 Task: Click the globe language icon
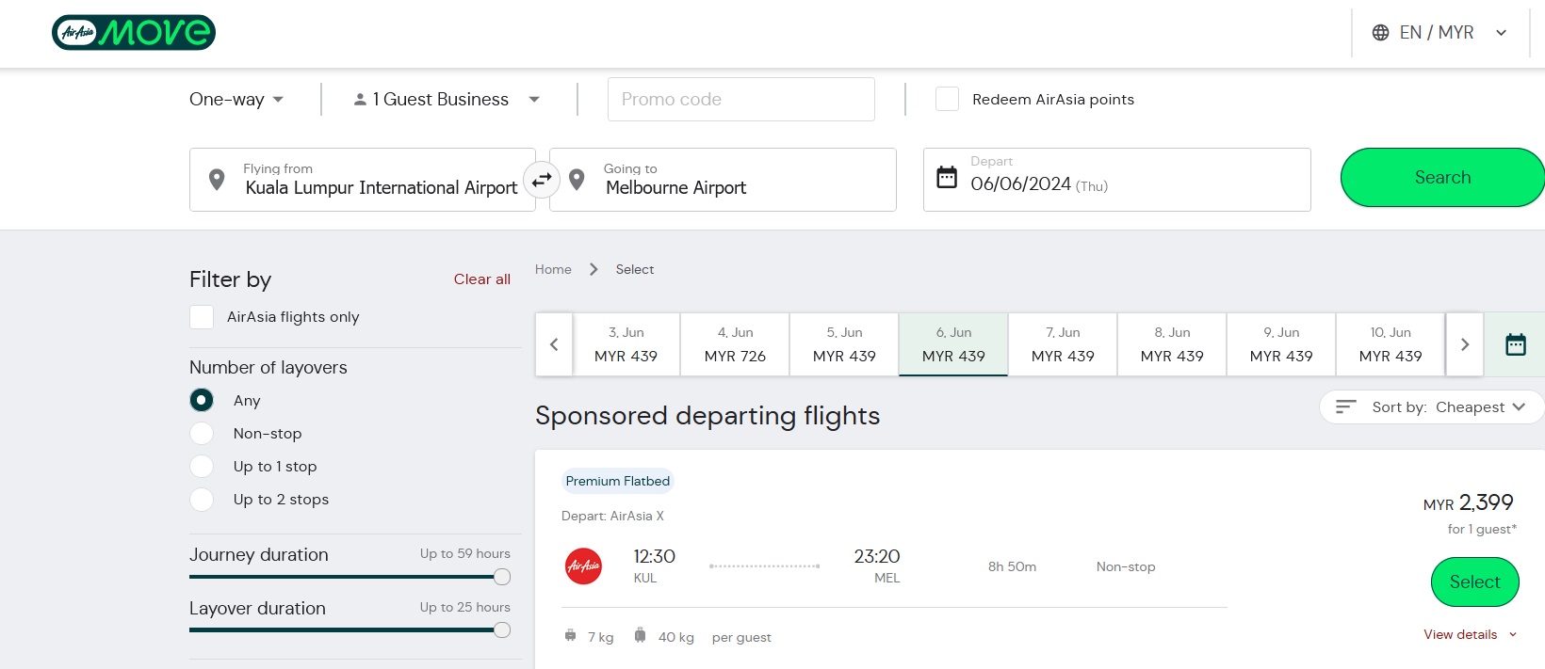coord(1380,33)
